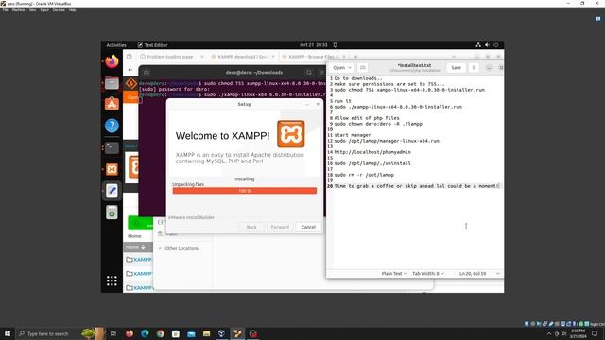Click the 'sudo rm -r /opt/lampp' line
The image size is (605, 340).
point(364,175)
